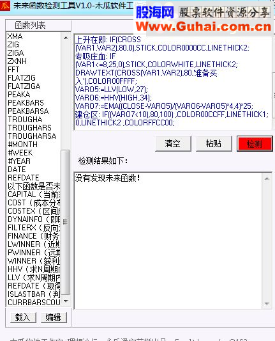The image size is (275, 341).
Task: Click the formula code scrollbar thumb
Action: [x=274, y=95]
